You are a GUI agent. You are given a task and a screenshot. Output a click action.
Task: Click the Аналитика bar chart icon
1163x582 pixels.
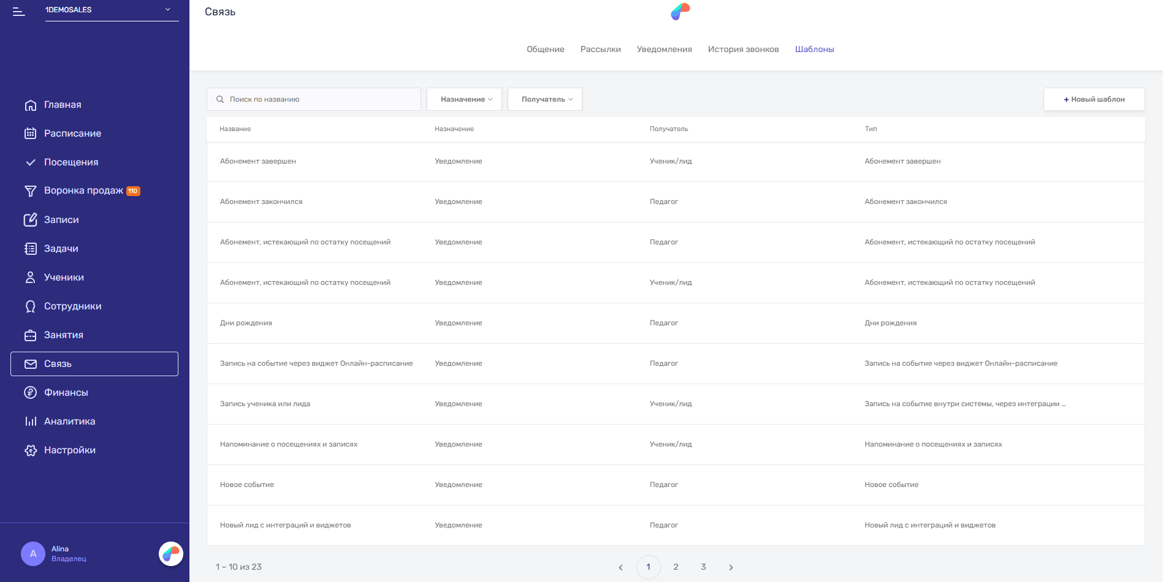tap(31, 421)
